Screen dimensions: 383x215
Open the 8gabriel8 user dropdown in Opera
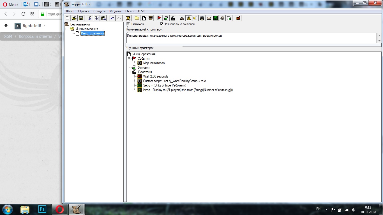[x=30, y=26]
